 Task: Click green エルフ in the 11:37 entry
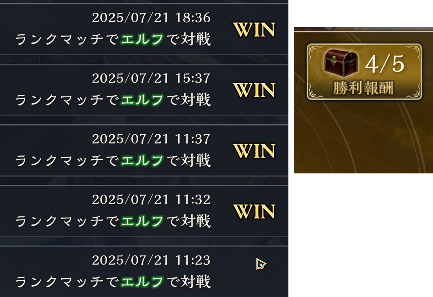[x=142, y=160]
